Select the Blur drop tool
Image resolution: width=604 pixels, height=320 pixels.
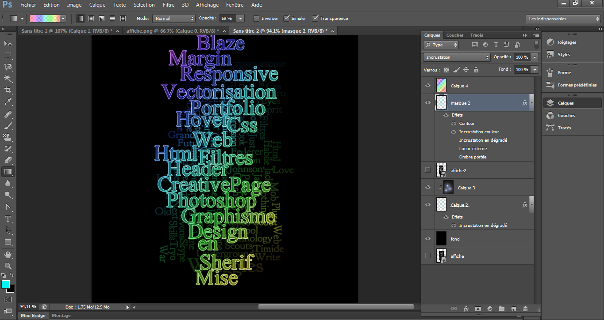8,183
